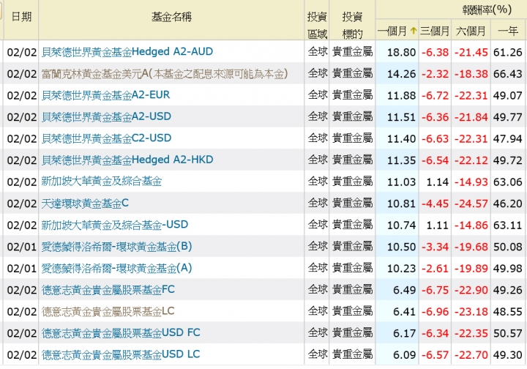This screenshot has height=369, width=527.
Task: Click the one-month value 18.80
Action: coord(401,53)
